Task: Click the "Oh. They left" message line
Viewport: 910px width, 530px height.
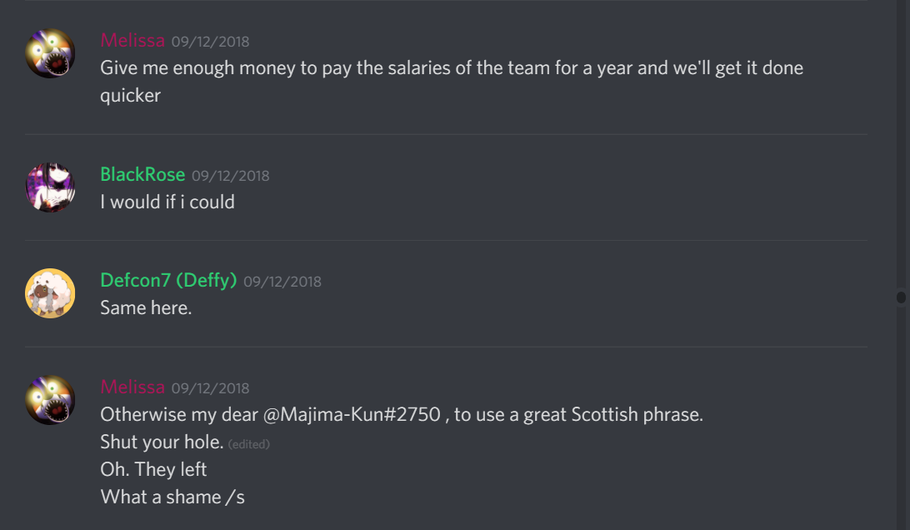Action: [x=153, y=469]
